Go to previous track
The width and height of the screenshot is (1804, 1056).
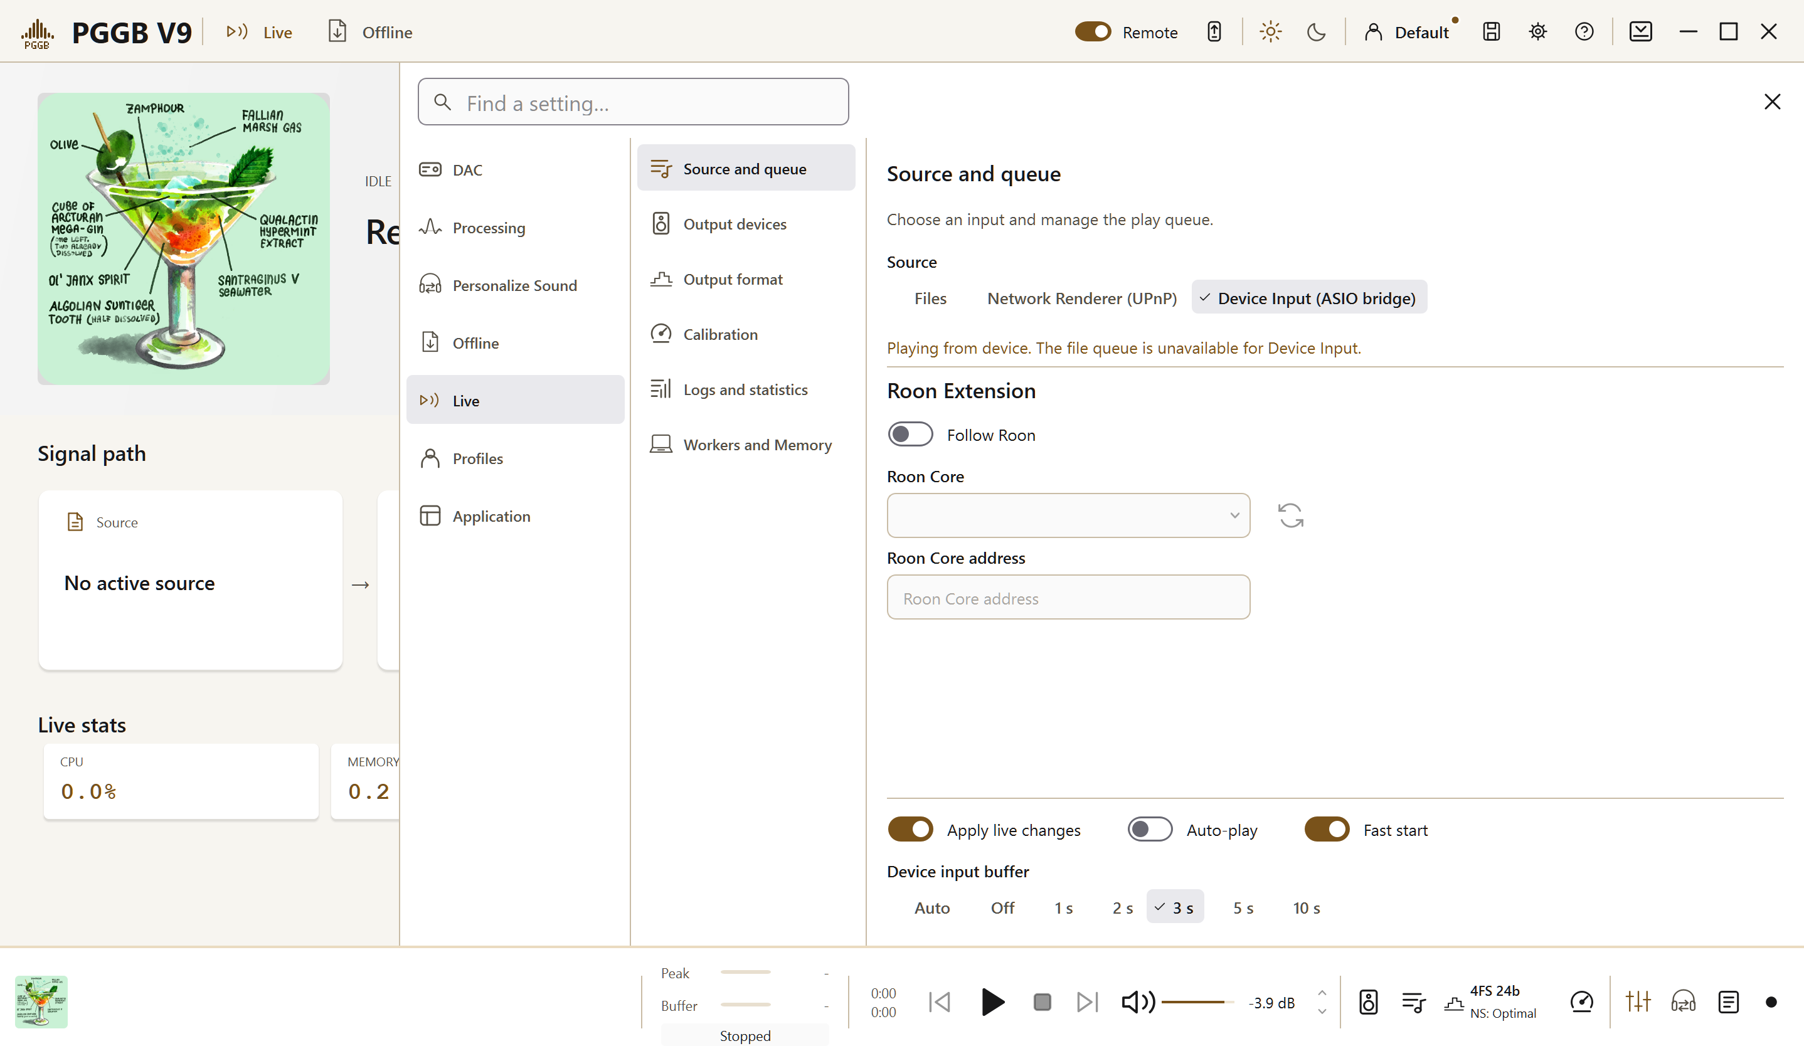point(939,1001)
